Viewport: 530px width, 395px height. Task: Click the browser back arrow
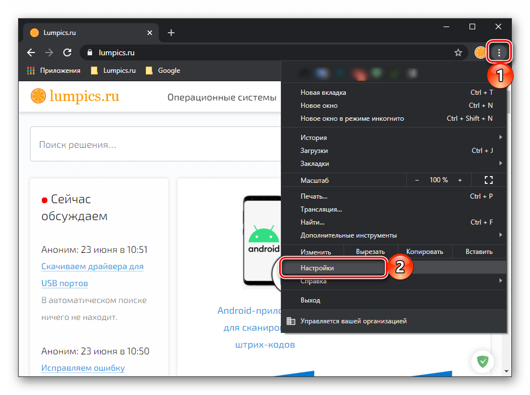(x=31, y=52)
